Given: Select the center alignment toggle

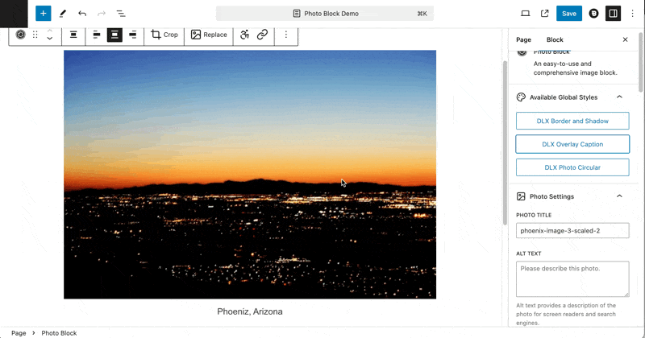Looking at the screenshot, I should 114,35.
